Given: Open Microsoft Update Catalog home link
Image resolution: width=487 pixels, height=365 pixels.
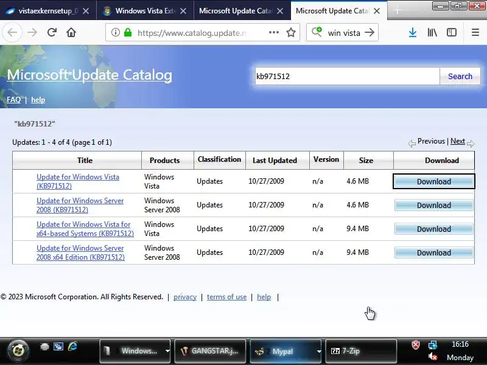Looking at the screenshot, I should tap(89, 75).
